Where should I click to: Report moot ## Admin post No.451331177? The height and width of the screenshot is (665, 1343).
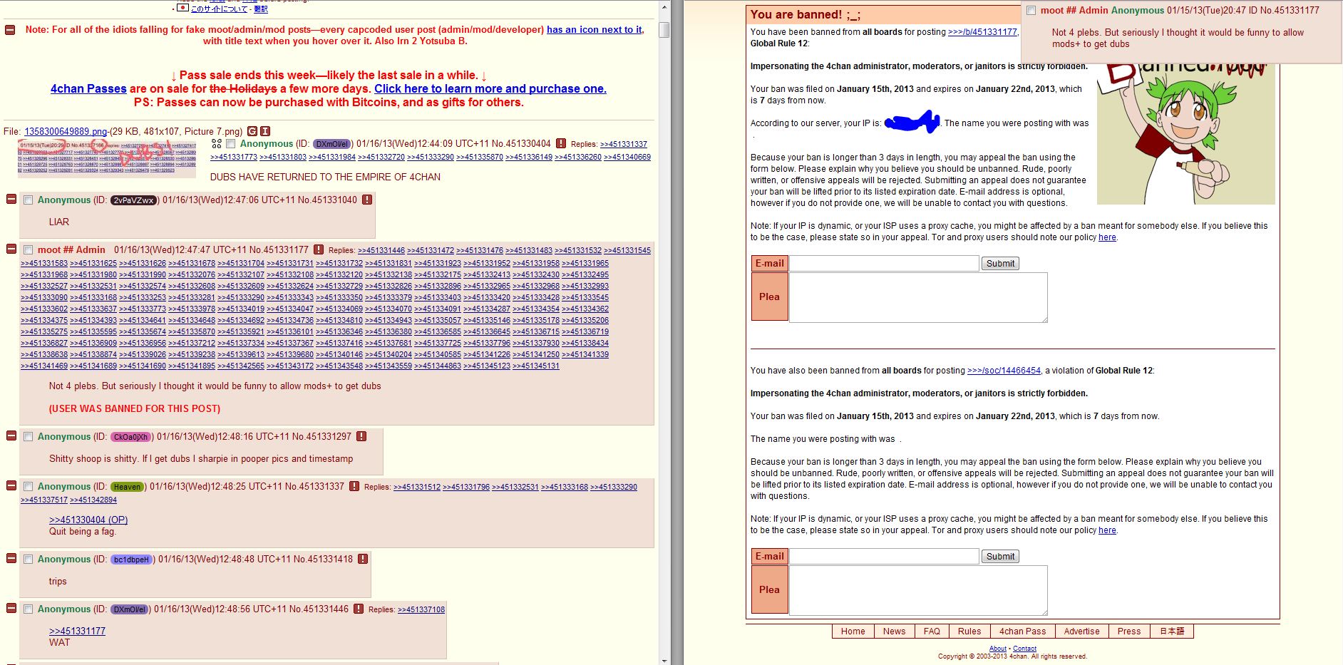point(319,250)
